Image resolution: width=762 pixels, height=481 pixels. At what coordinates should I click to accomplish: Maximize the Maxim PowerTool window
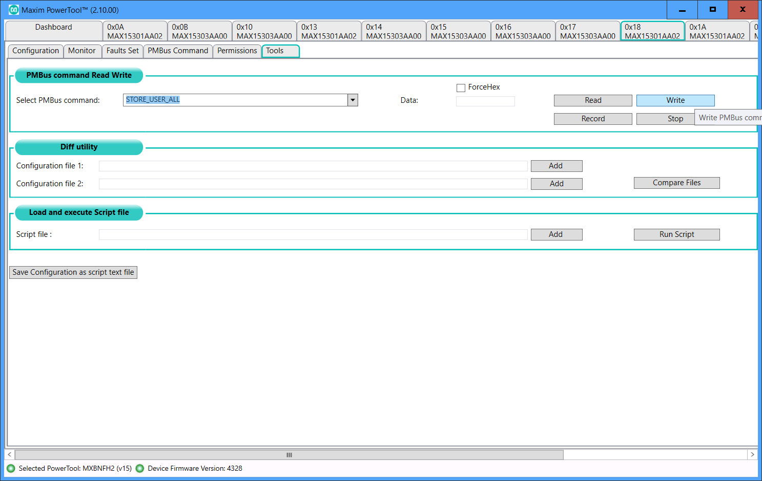click(712, 10)
